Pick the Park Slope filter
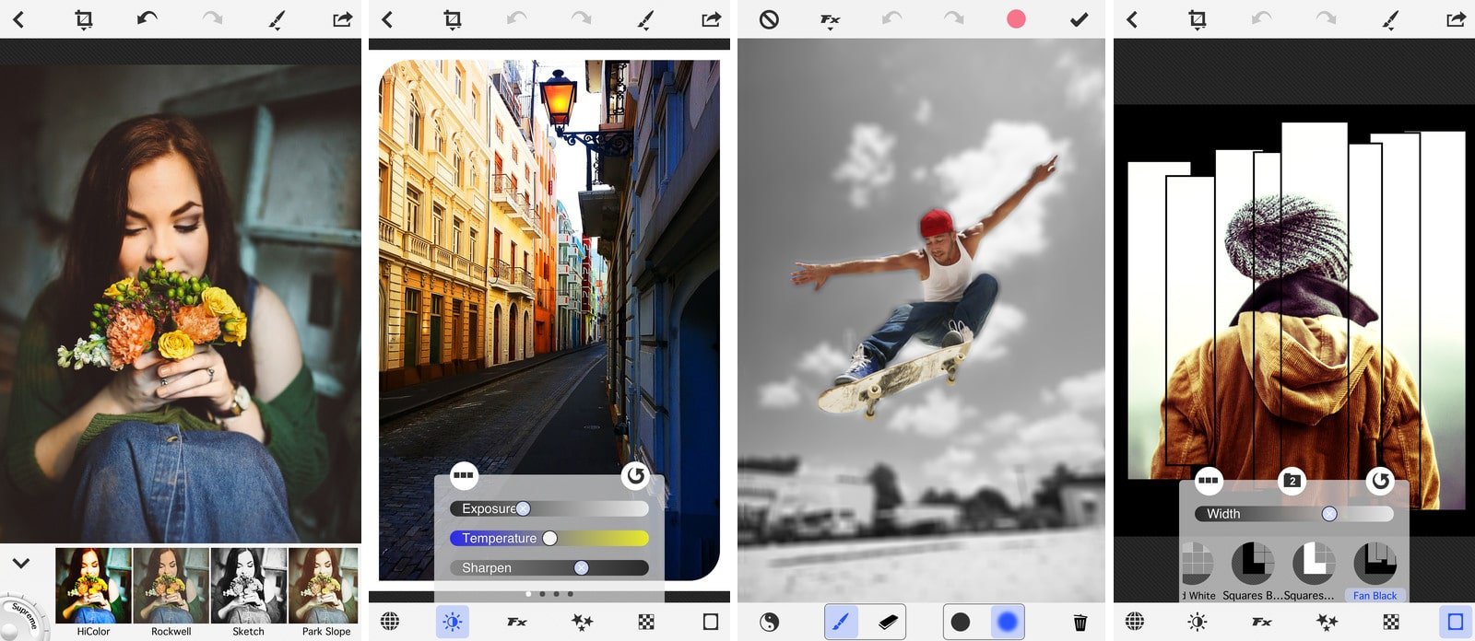Screen dimensions: 1475x641 (x=324, y=592)
